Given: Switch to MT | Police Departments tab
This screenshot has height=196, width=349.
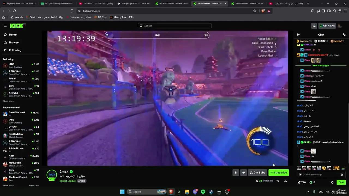Looking at the screenshot, I should pos(57,4).
